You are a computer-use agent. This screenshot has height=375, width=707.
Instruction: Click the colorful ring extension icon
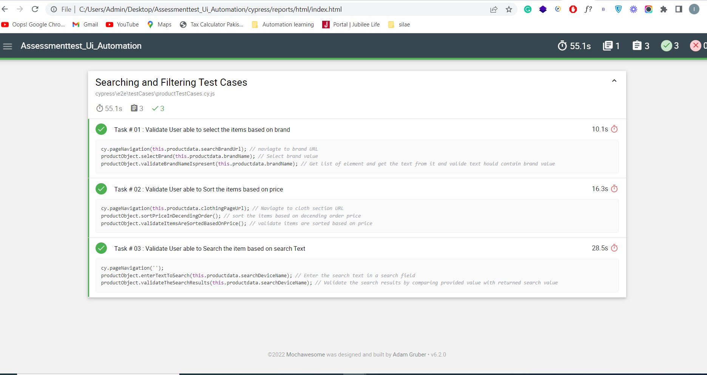coord(648,9)
